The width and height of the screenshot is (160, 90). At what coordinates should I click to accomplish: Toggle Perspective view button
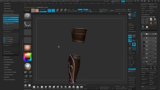tap(130, 36)
